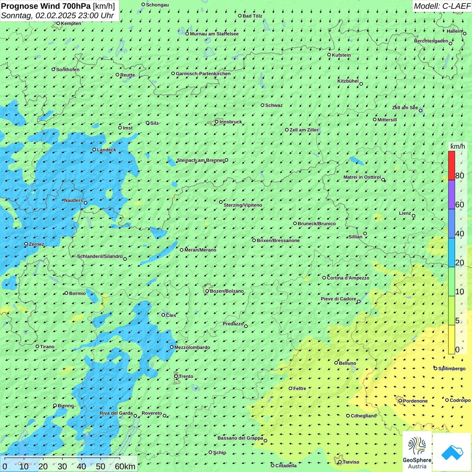The height and width of the screenshot is (472, 472).
Task: Click the Spilimbergo location marker
Action: (436, 368)
